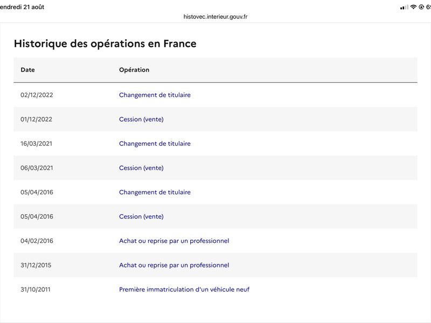Open the 06/03/2021 Cession (vente) entry

click(141, 168)
